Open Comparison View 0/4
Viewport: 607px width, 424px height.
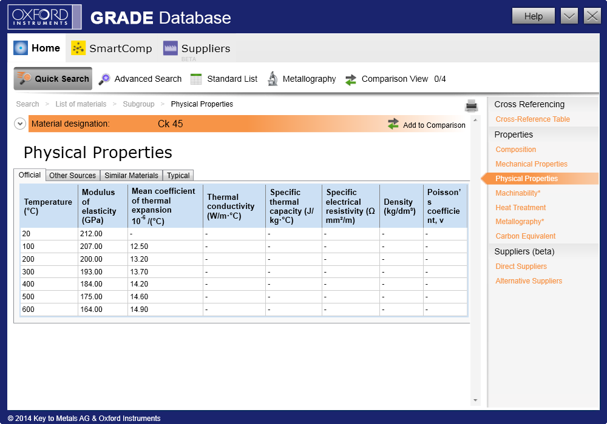(x=396, y=79)
